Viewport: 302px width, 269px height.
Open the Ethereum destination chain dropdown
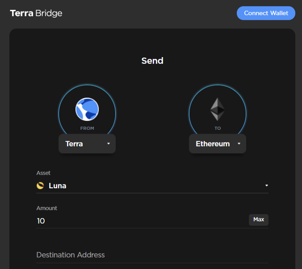pyautogui.click(x=217, y=143)
